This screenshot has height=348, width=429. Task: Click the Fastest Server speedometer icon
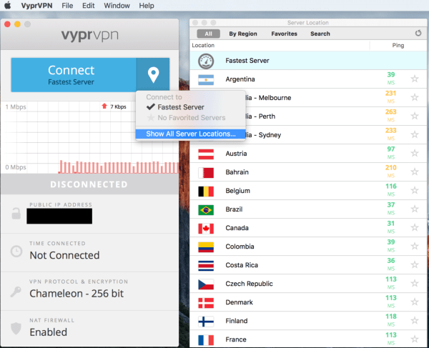click(206, 61)
